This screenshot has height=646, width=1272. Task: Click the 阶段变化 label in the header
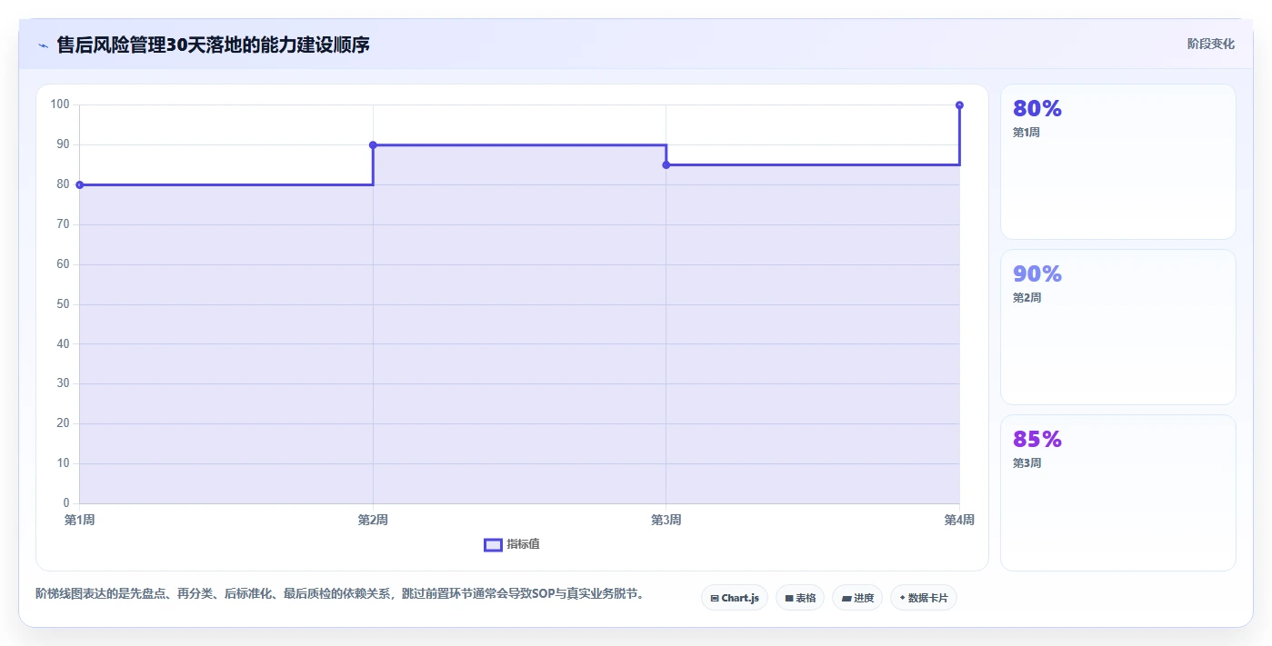(1211, 44)
